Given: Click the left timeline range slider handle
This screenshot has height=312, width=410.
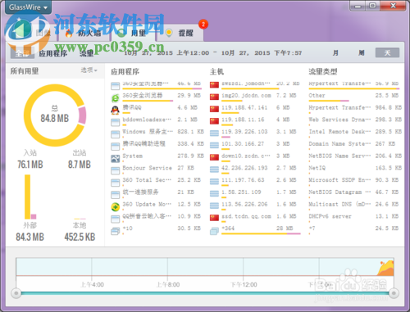Looking at the screenshot, I should [16, 293].
